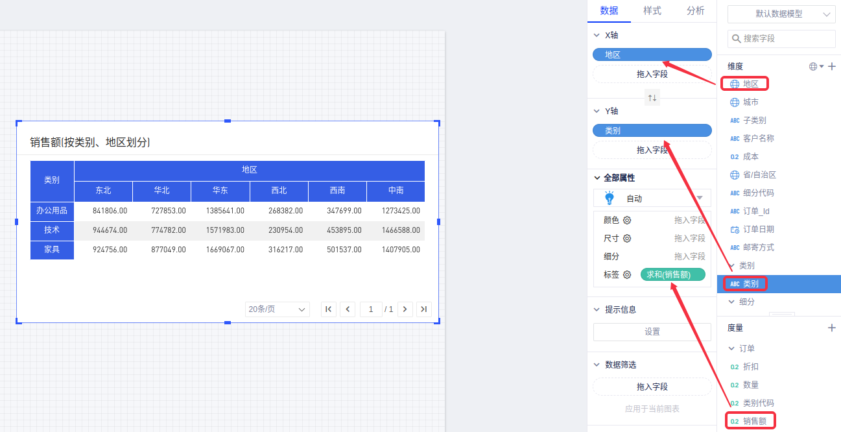Switch to the 分析 tab
This screenshot has height=432, width=841.
coord(695,11)
